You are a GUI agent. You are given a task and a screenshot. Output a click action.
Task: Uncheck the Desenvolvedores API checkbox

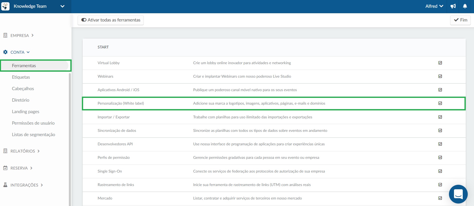point(440,144)
